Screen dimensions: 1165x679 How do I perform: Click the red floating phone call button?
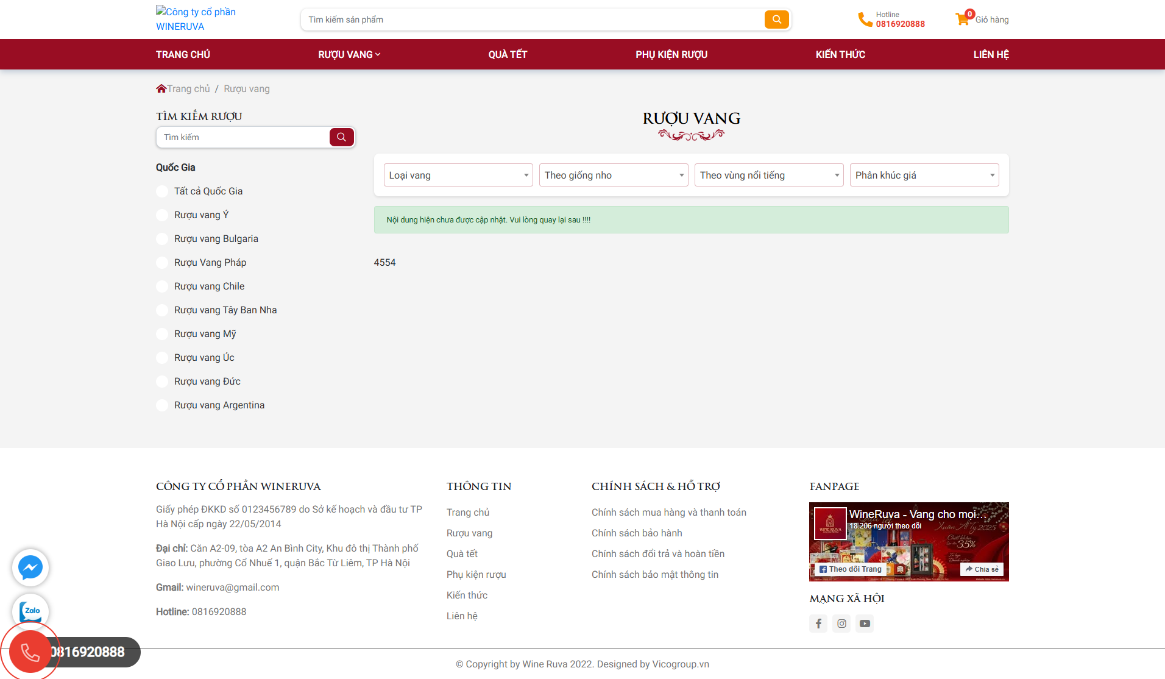tap(30, 652)
